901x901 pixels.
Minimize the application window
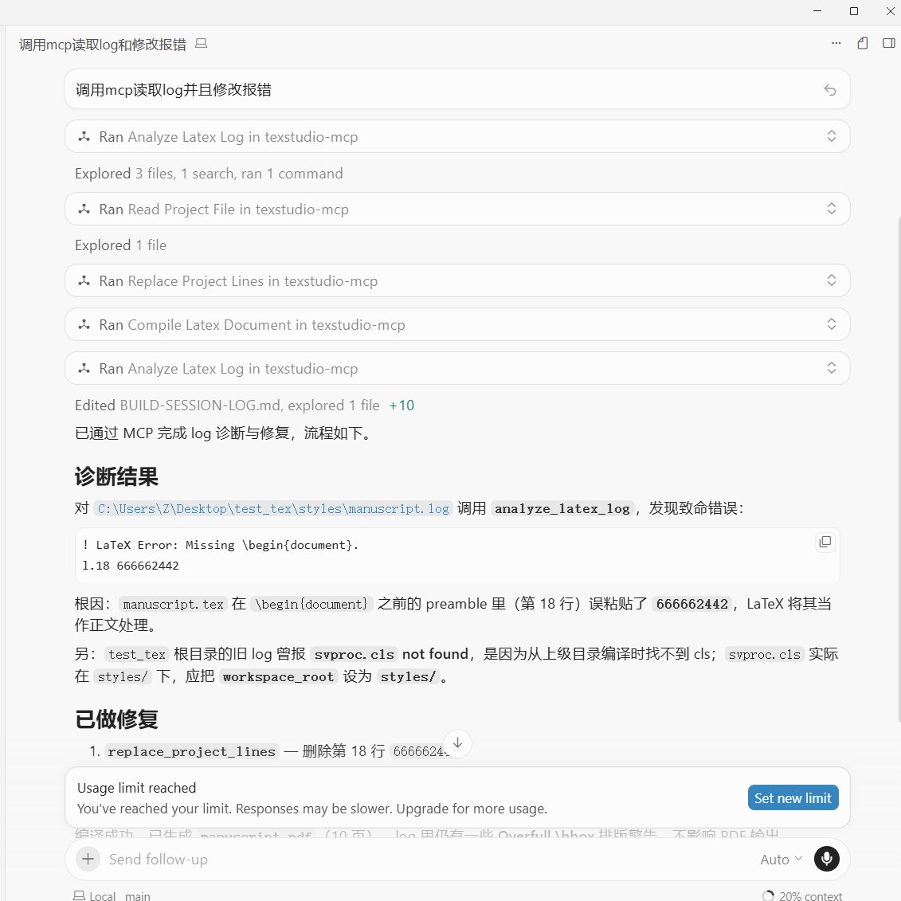coord(817,11)
